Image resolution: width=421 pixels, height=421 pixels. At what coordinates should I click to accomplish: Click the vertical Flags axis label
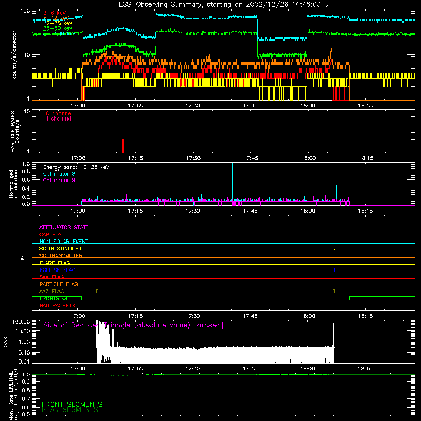(22, 263)
